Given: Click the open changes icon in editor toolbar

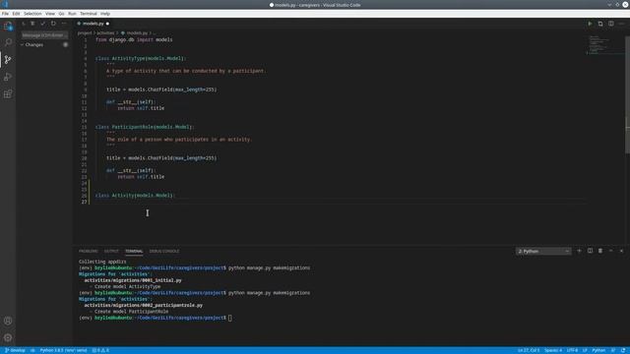Looking at the screenshot, I should tap(600, 24).
